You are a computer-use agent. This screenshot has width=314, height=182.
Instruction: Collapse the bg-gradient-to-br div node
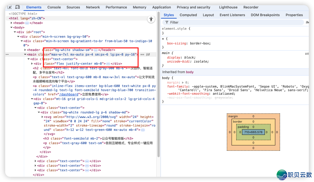click(x=22, y=41)
